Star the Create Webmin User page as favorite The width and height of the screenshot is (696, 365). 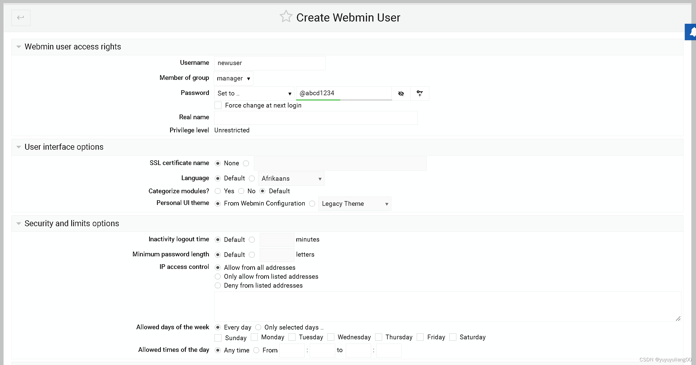coord(286,16)
